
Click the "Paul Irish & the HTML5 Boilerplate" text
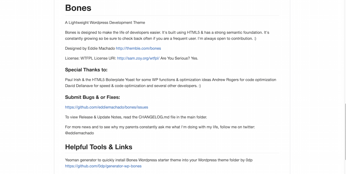pyautogui.click(x=95, y=80)
